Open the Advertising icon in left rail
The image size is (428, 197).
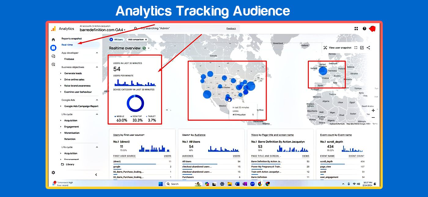[x=53, y=64]
